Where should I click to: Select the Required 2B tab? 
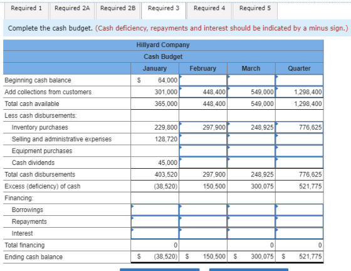coord(118,10)
